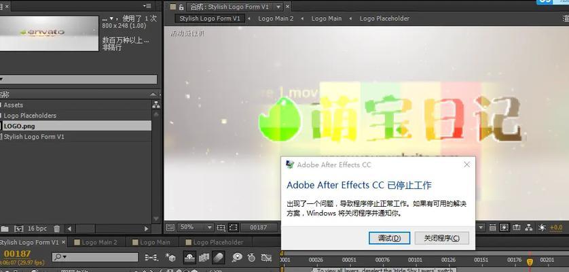Toggle the composition viewer lock icon
The width and height of the screenshot is (569, 272).
[x=181, y=7]
